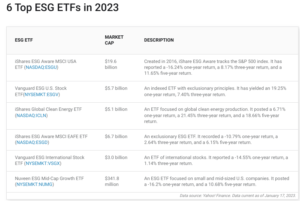Select the $5.7 billion market cap value

[x=116, y=88]
